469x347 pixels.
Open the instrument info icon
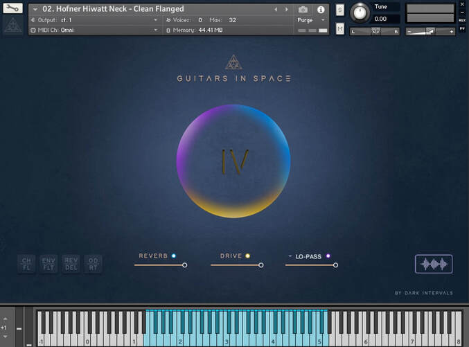[321, 9]
